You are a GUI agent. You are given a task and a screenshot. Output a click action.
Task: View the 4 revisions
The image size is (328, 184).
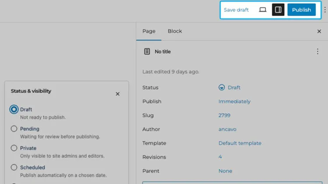coord(220,157)
